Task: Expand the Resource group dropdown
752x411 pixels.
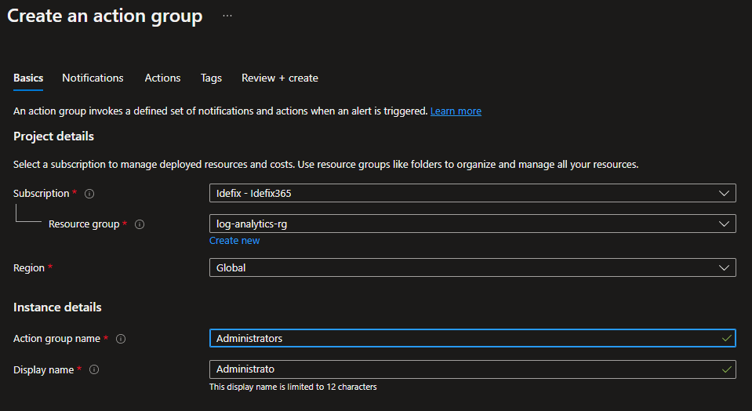Action: coord(472,224)
